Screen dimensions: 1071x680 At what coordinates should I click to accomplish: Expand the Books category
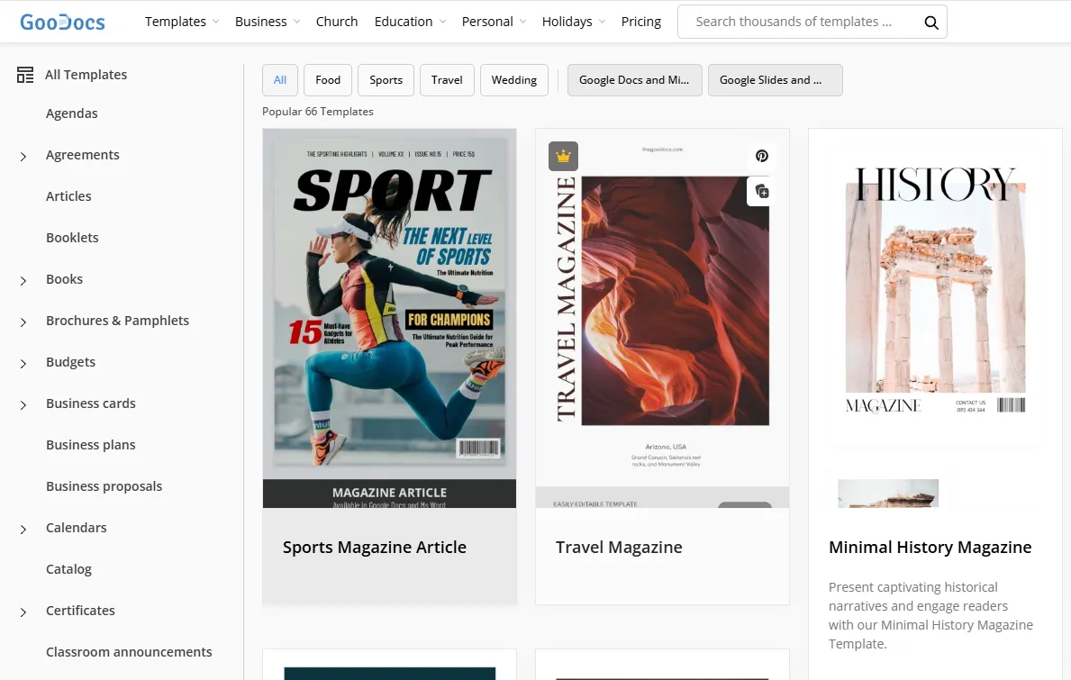pos(23,281)
